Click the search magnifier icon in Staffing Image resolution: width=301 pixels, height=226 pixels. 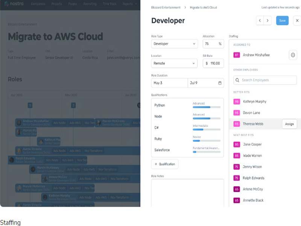point(237,80)
